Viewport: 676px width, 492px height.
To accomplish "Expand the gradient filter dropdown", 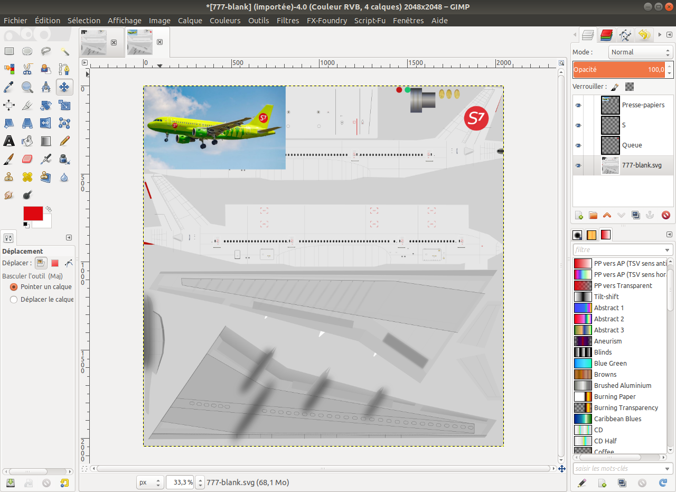I will pyautogui.click(x=667, y=249).
